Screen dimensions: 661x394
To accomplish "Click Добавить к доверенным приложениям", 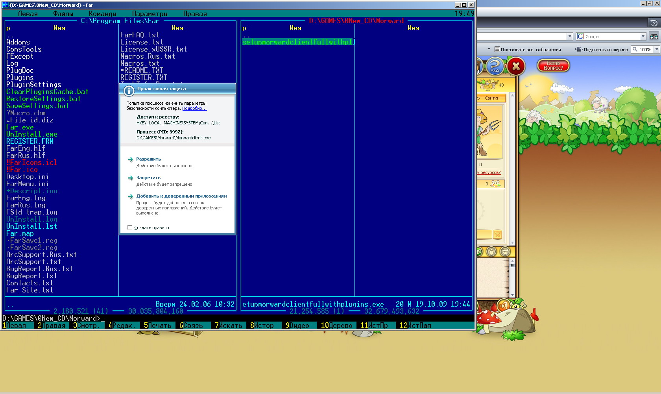I will coord(181,196).
